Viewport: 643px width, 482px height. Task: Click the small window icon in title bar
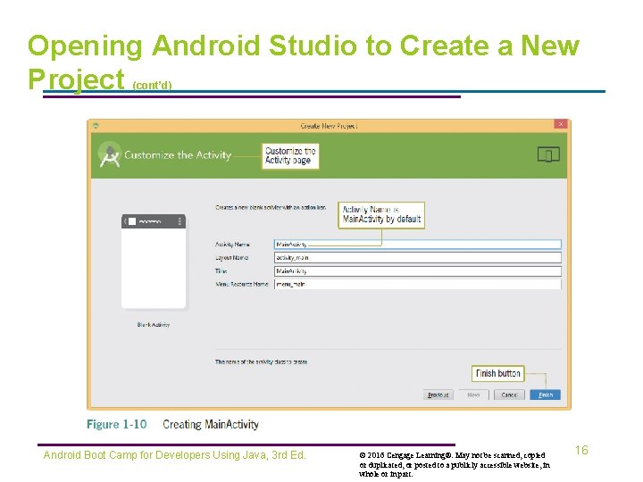click(96, 126)
